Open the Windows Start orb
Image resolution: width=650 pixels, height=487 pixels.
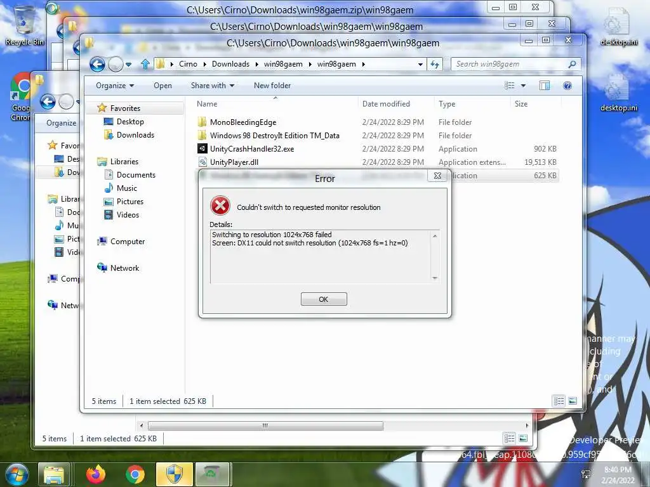(x=17, y=474)
